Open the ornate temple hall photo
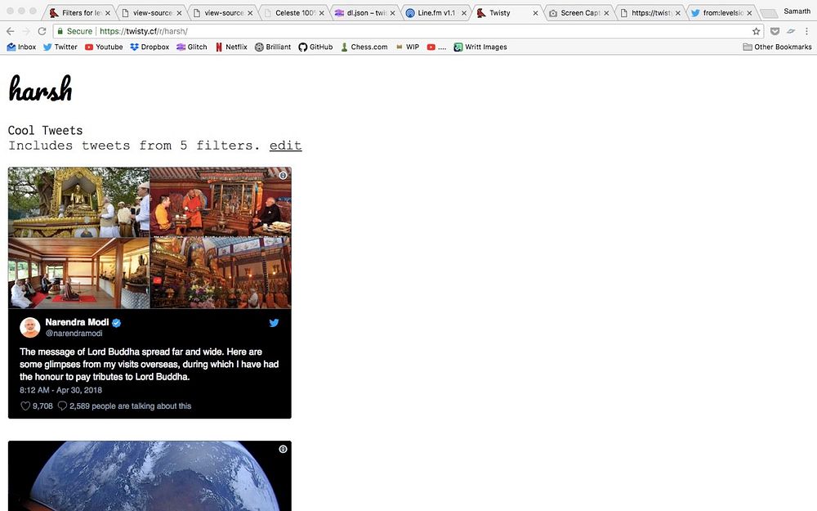This screenshot has height=511, width=817. [x=221, y=273]
